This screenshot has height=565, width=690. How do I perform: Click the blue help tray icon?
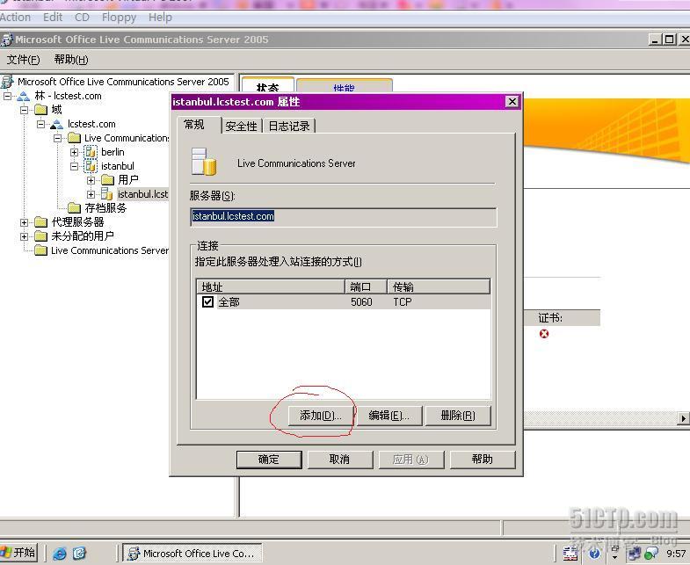[594, 553]
